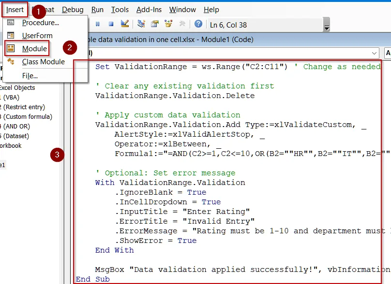Click the Module icon in the Insert menu

[11, 48]
